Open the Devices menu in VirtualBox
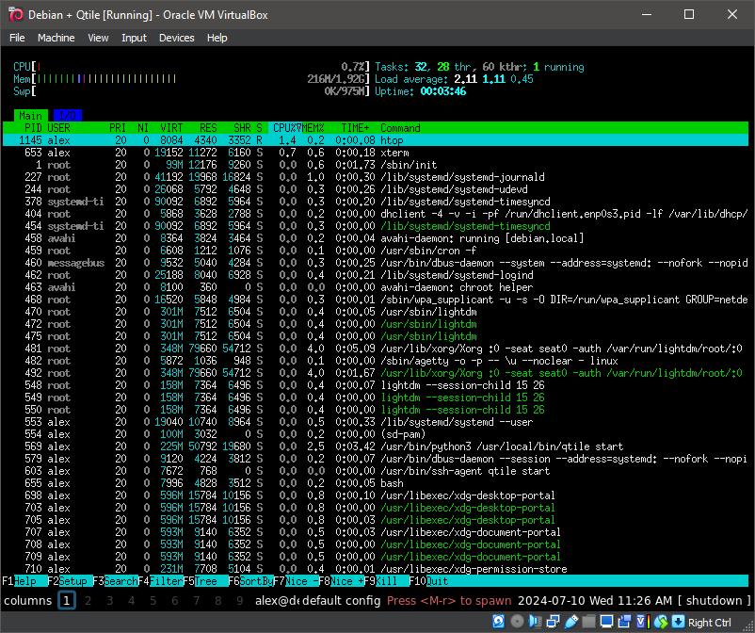Image resolution: width=755 pixels, height=633 pixels. [x=177, y=38]
